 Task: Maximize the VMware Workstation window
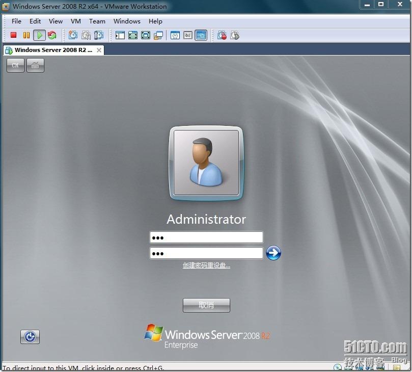(381, 5)
